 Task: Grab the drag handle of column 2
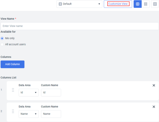click(x=13, y=111)
